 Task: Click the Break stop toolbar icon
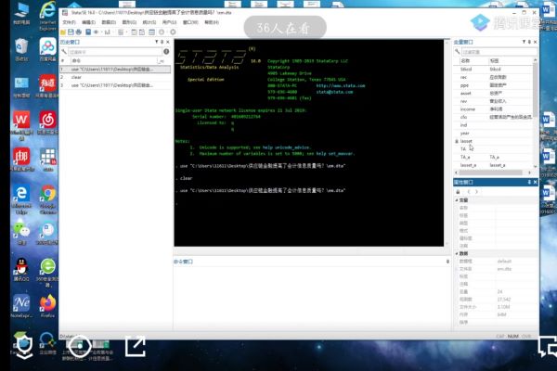point(173,32)
